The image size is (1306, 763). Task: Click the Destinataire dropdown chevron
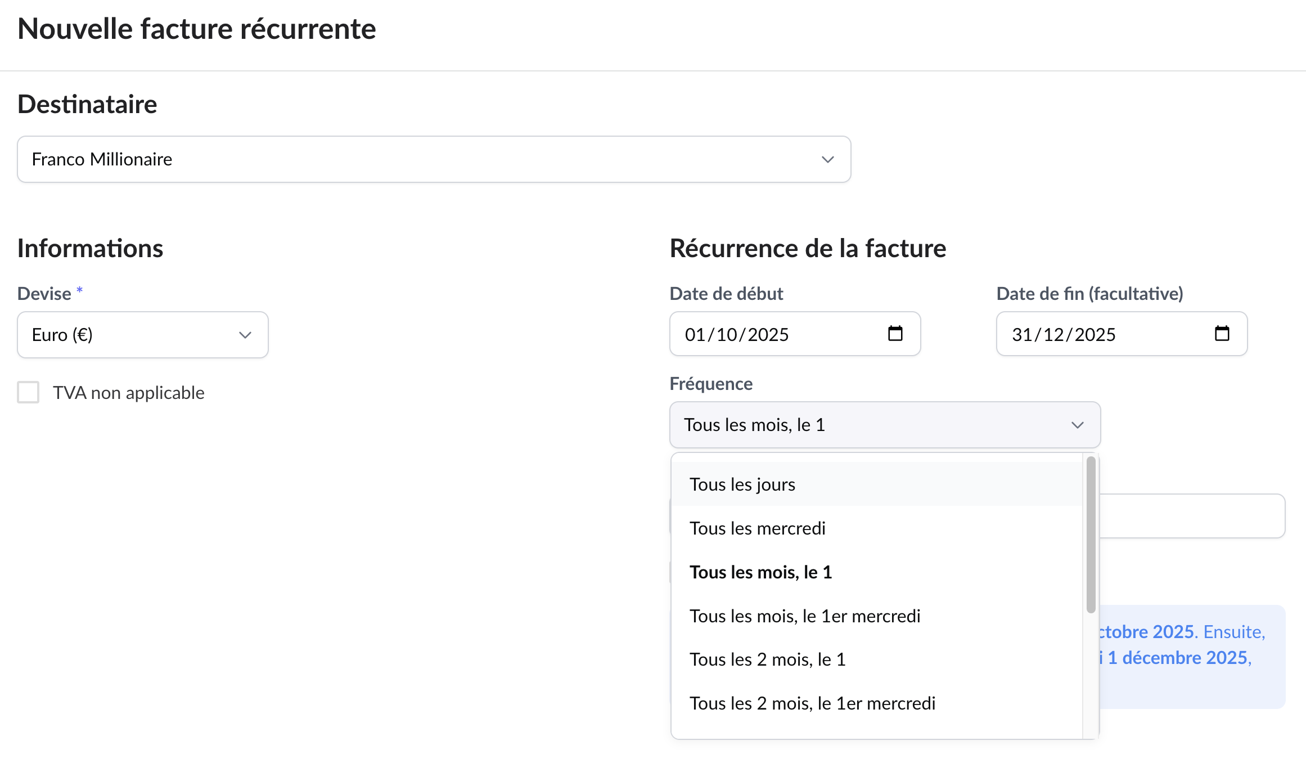click(x=827, y=160)
